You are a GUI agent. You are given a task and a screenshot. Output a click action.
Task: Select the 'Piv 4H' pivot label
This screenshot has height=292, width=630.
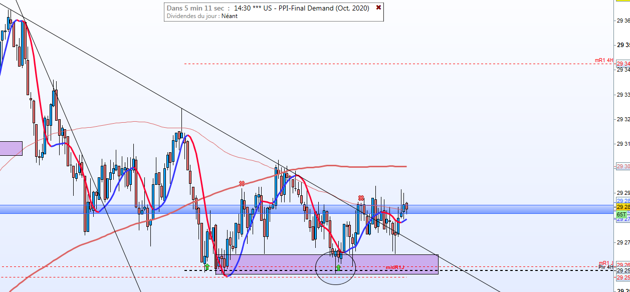pyautogui.click(x=605, y=267)
